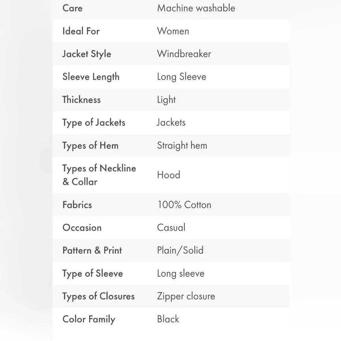Click 'Types of Neckline & Collar' label
Image resolution: width=341 pixels, height=341 pixels.
99,175
